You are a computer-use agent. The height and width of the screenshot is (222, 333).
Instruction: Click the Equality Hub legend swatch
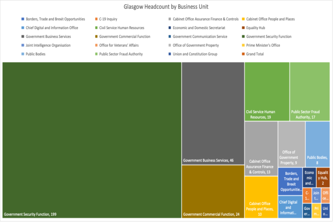pyautogui.click(x=244, y=28)
